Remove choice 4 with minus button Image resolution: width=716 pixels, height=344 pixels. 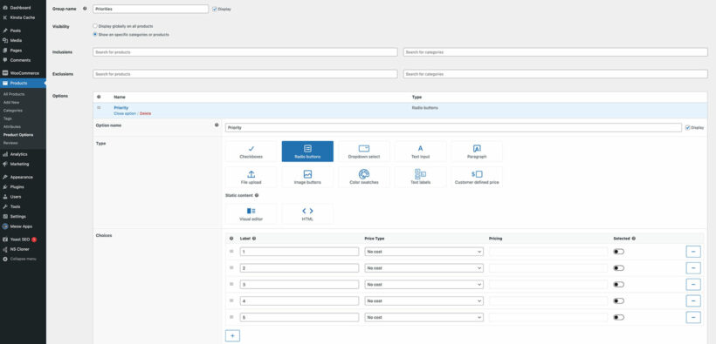(x=693, y=300)
